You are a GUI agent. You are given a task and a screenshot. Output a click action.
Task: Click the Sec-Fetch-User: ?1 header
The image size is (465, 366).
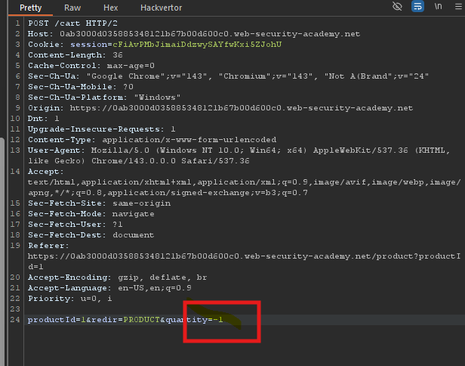pyautogui.click(x=75, y=225)
